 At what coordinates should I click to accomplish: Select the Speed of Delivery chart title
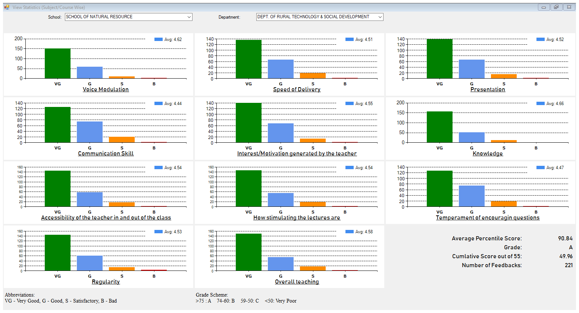297,89
